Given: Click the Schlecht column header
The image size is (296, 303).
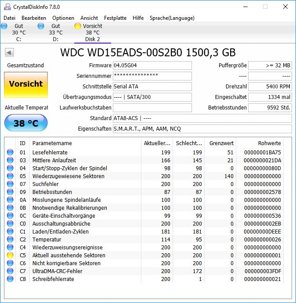Looking at the screenshot, I should [x=189, y=143].
